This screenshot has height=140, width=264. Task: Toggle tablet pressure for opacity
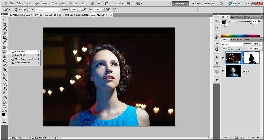(x=84, y=10)
